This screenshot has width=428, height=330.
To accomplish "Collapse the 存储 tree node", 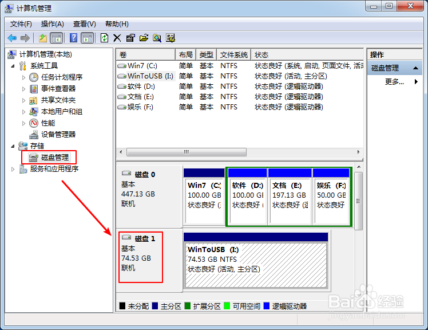I will (x=13, y=146).
